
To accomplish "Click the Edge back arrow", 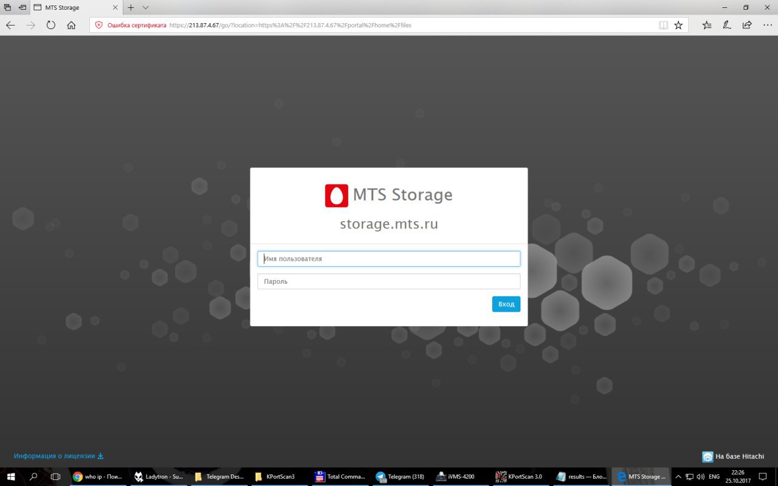I will point(10,26).
